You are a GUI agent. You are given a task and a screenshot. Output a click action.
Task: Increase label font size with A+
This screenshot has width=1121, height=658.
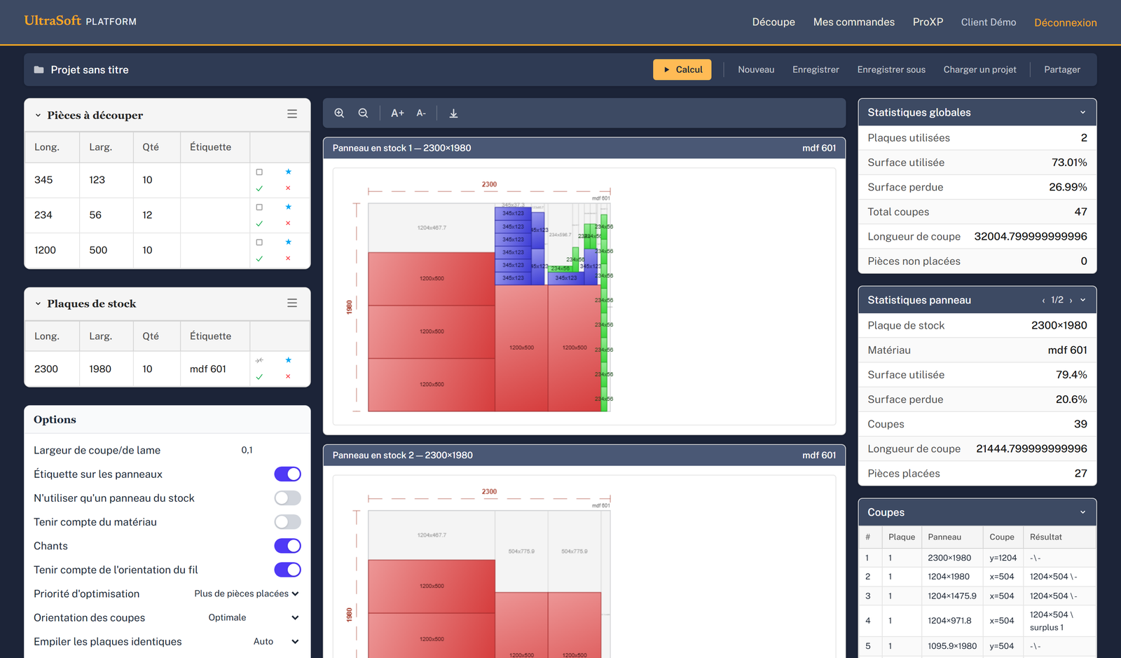[x=397, y=113]
